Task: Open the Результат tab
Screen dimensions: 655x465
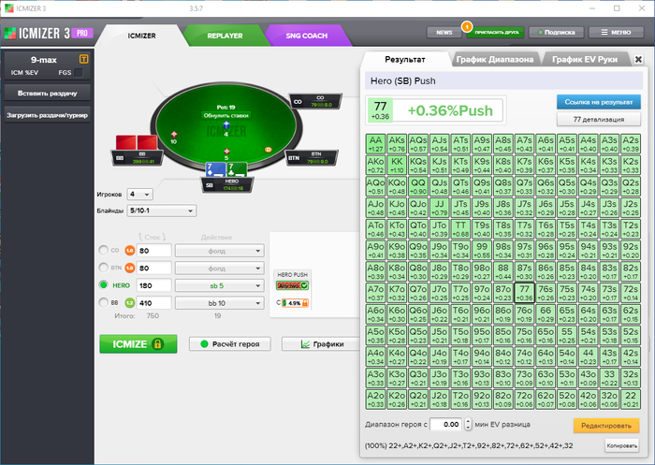Action: 405,59
